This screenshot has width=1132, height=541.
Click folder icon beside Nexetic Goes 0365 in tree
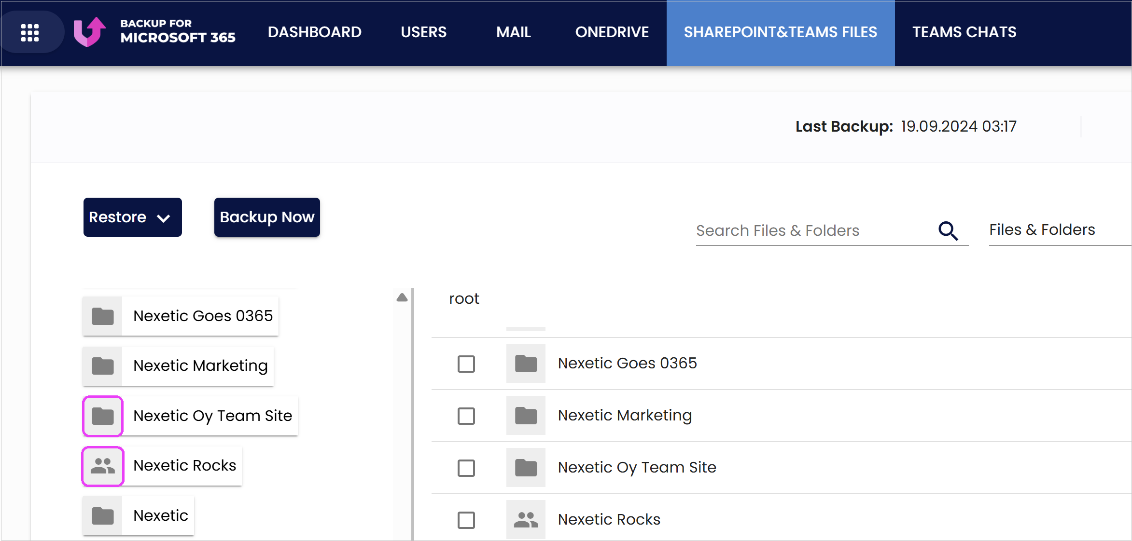coord(103,316)
